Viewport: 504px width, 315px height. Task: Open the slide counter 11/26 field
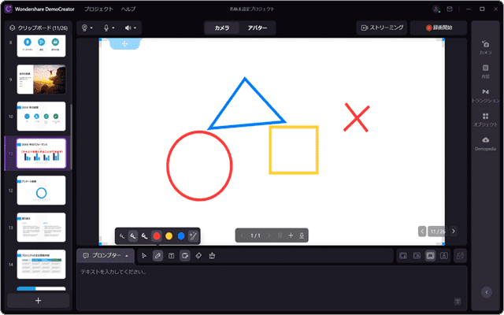click(x=438, y=231)
